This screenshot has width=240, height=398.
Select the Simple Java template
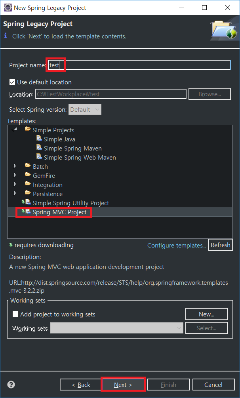(59, 139)
